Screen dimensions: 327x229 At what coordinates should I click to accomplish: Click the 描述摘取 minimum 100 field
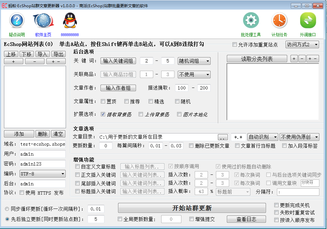click(182, 88)
